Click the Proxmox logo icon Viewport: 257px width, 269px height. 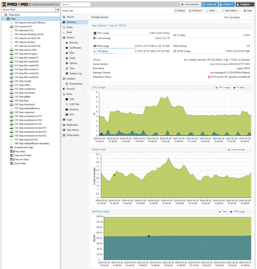click(x=4, y=4)
